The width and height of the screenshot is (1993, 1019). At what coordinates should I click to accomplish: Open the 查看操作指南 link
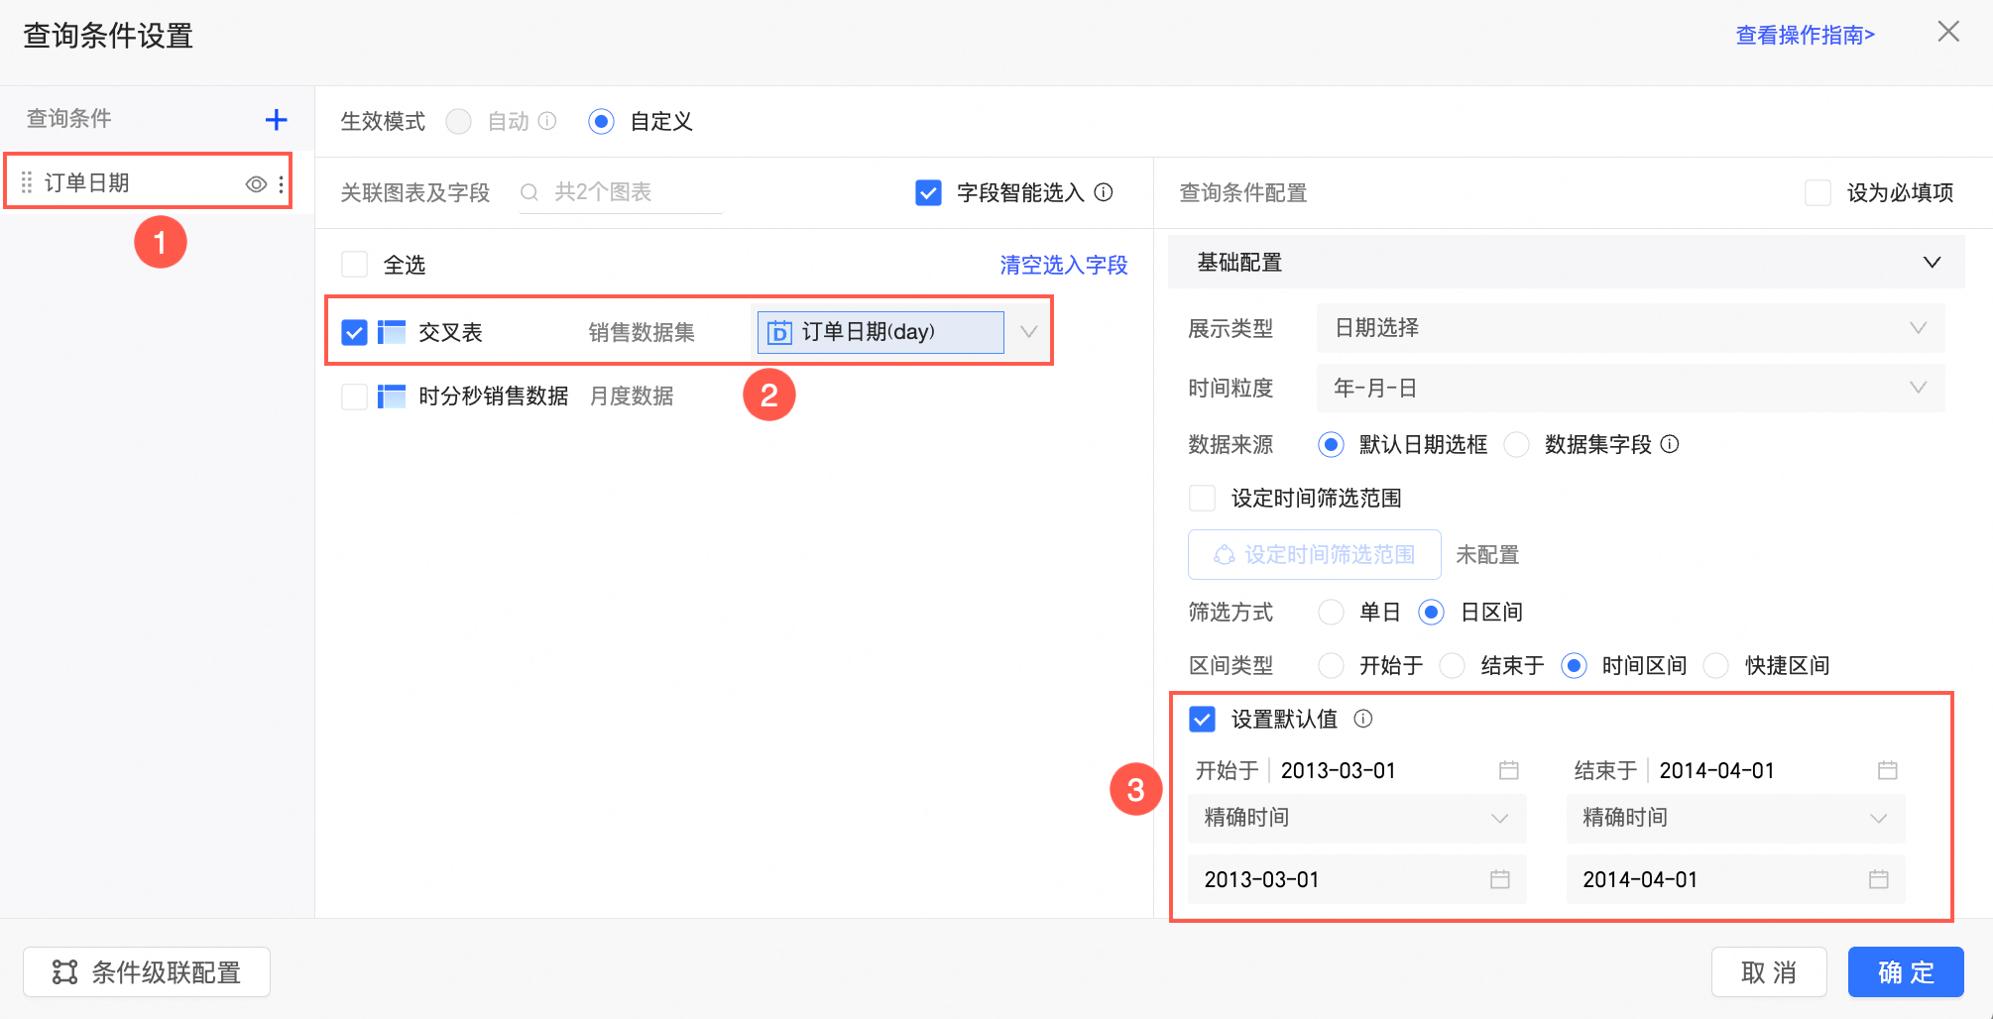click(1805, 35)
